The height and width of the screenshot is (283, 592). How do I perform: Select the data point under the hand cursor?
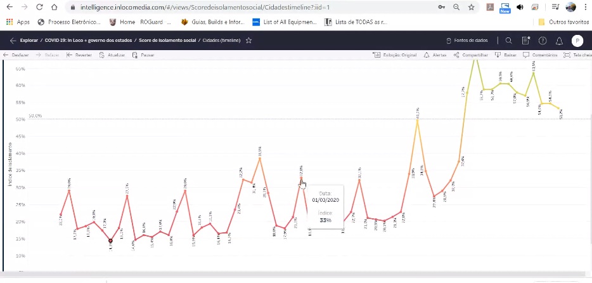[x=301, y=178]
